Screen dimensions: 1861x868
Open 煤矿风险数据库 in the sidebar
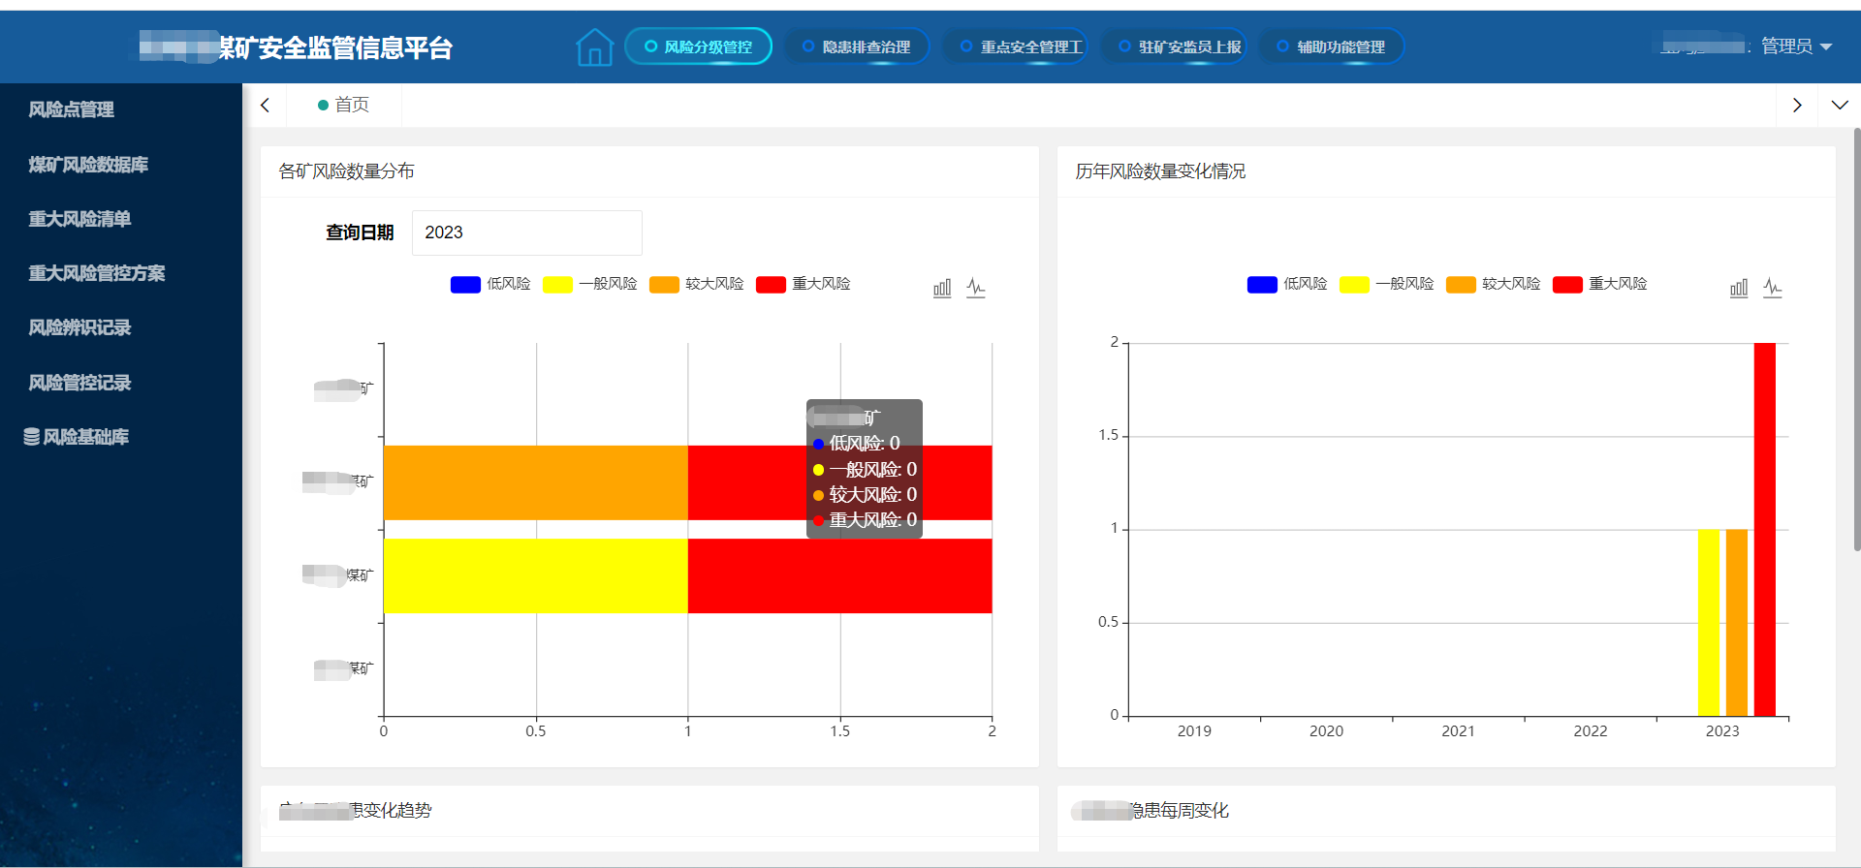coord(88,165)
